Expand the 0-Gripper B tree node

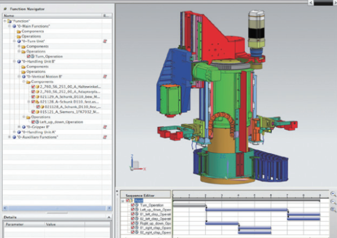[19, 127]
